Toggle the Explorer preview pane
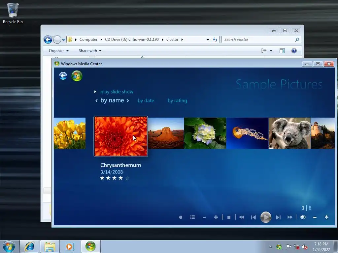Screen dimensions: 338x253 pos(282,51)
